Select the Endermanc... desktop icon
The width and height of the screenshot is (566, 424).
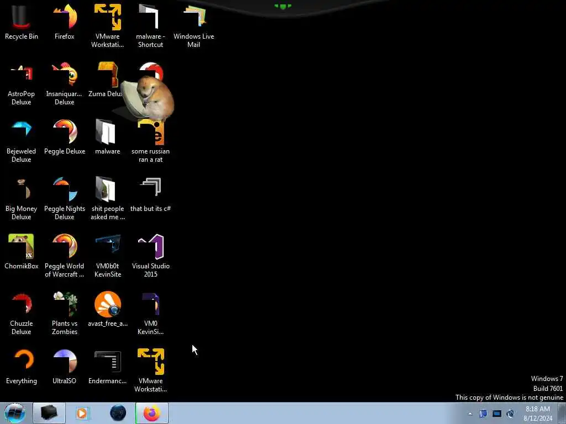[108, 367]
